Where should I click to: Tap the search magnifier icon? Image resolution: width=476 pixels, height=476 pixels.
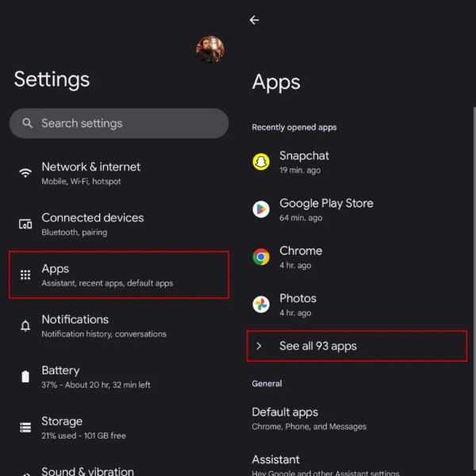click(x=27, y=123)
